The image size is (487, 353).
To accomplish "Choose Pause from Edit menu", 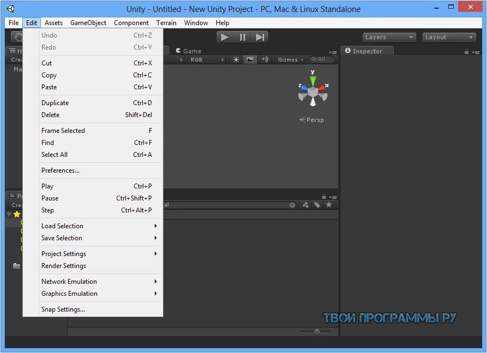I will (x=101, y=198).
